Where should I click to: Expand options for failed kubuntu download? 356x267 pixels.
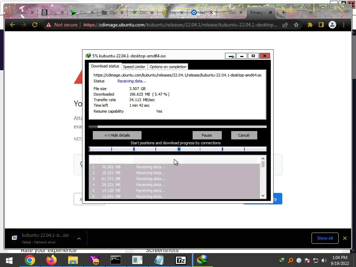coord(79,238)
